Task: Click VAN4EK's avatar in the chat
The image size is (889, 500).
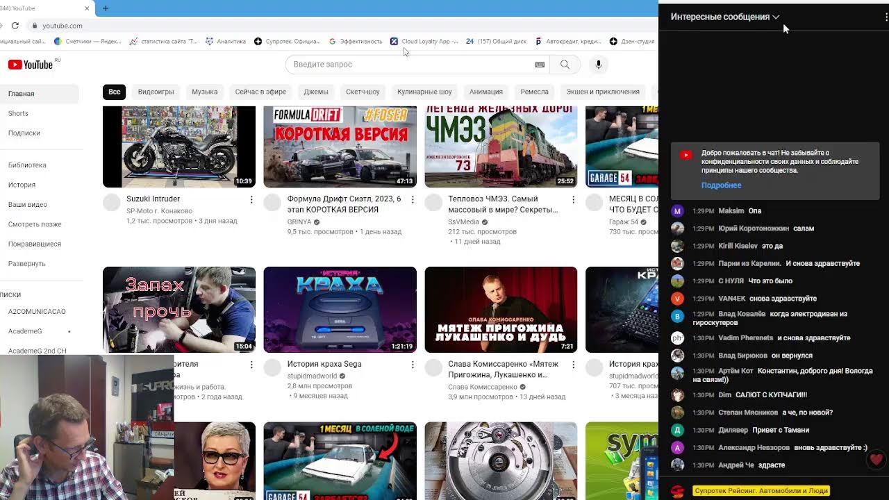Action: tap(678, 299)
